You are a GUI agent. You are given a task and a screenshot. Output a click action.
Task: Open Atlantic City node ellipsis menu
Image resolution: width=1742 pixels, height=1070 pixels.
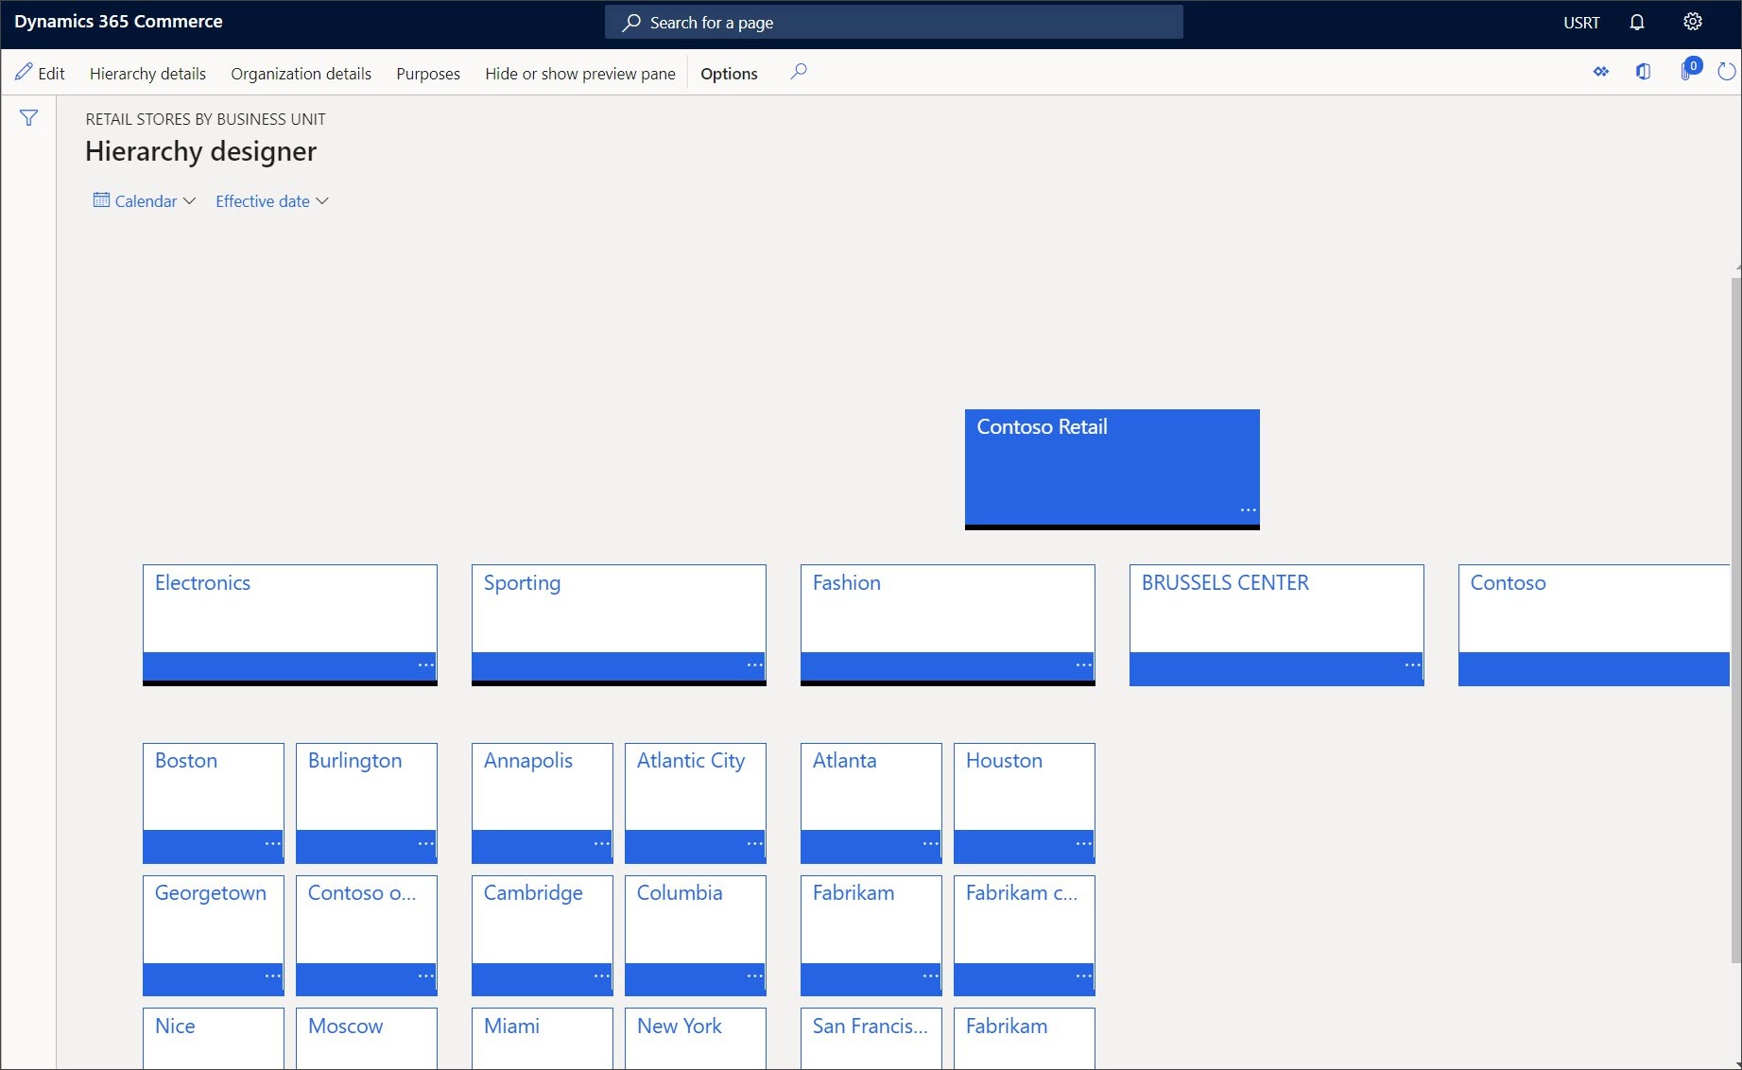coord(755,843)
